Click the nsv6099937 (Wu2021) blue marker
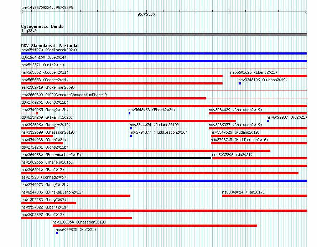317x247 pixels. [x=268, y=121]
